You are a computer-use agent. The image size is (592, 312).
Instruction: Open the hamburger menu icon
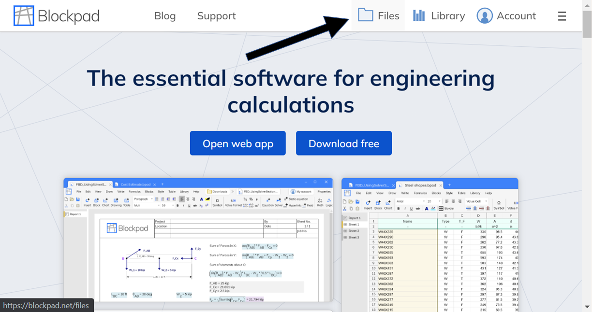562,16
